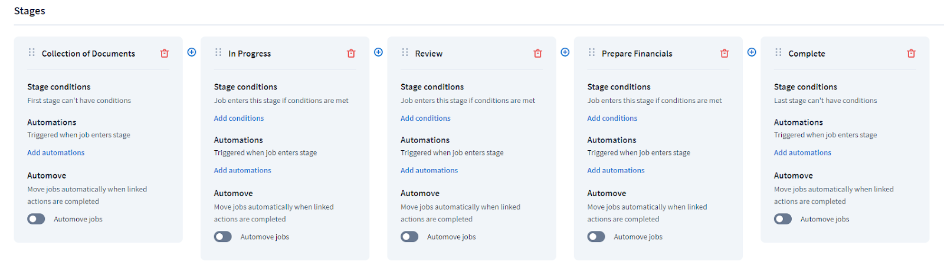Select the Complete stage title
Screen dimensions: 944x275
tap(807, 54)
